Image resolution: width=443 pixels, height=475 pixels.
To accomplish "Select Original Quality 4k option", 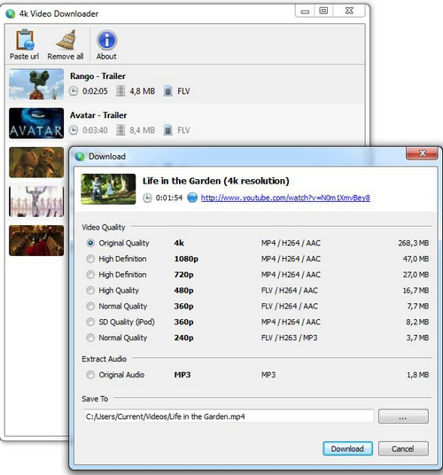I will pos(90,243).
